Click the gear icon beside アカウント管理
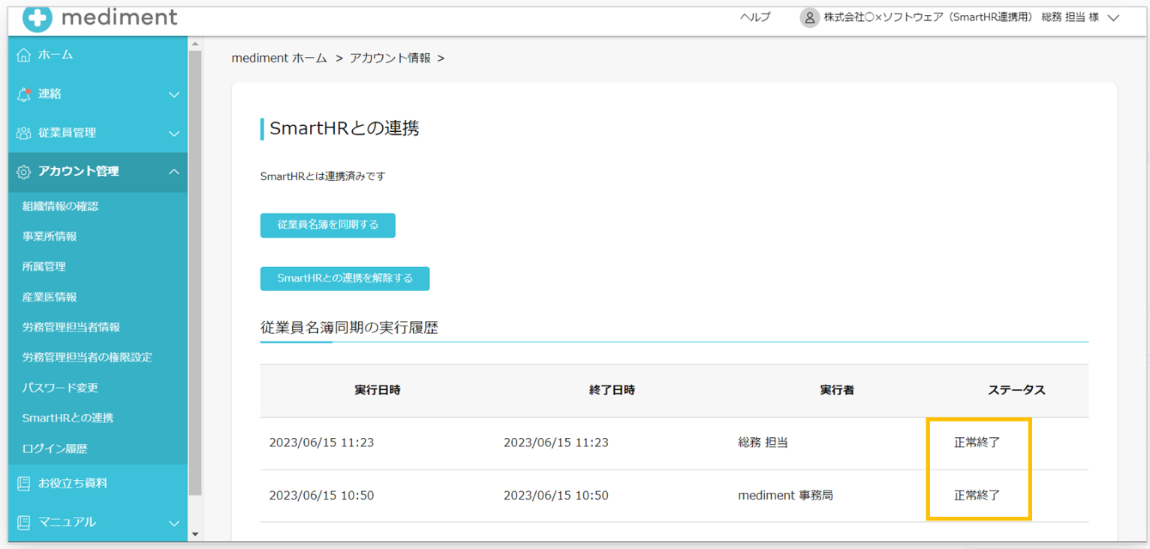The width and height of the screenshot is (1150, 549). coord(24,172)
